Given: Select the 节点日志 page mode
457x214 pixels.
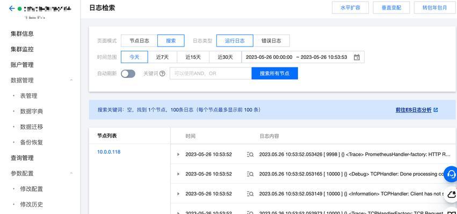Looking at the screenshot, I should [x=139, y=41].
